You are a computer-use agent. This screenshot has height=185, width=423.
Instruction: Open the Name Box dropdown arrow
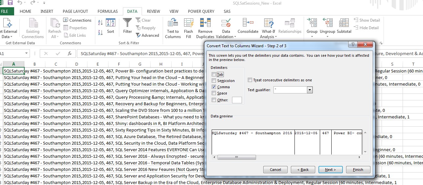(x=26, y=53)
